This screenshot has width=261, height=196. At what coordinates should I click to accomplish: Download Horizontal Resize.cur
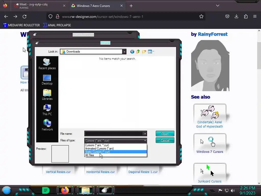coord(100,172)
